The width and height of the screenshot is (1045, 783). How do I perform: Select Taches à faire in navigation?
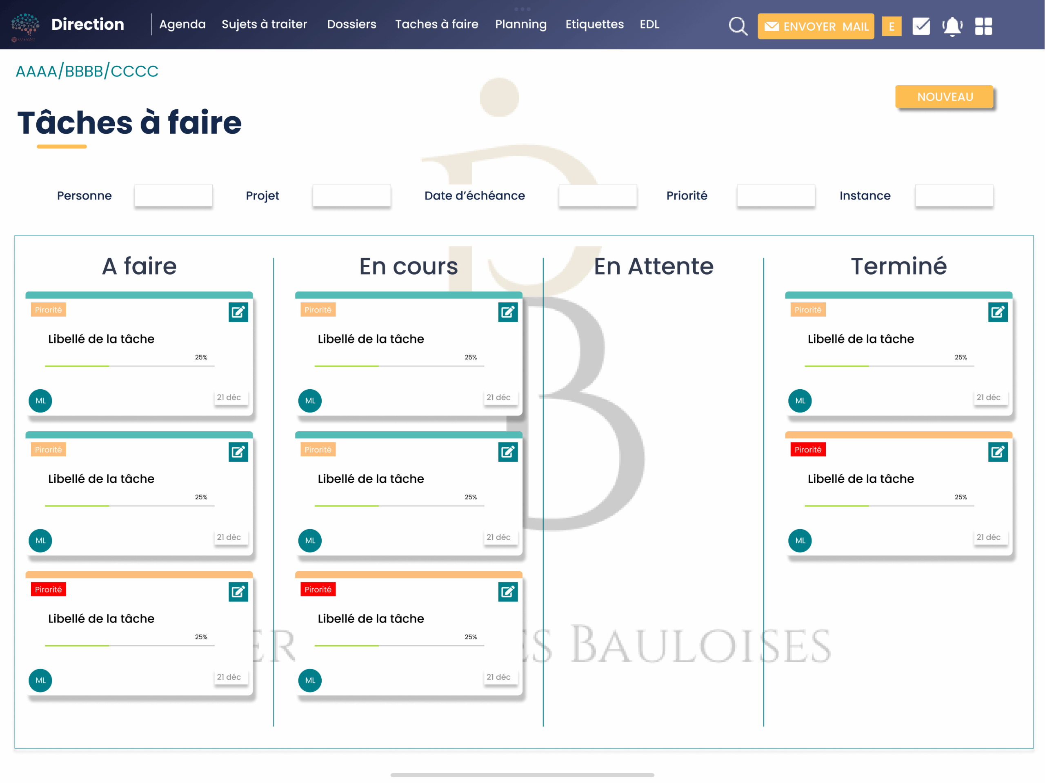click(x=436, y=24)
